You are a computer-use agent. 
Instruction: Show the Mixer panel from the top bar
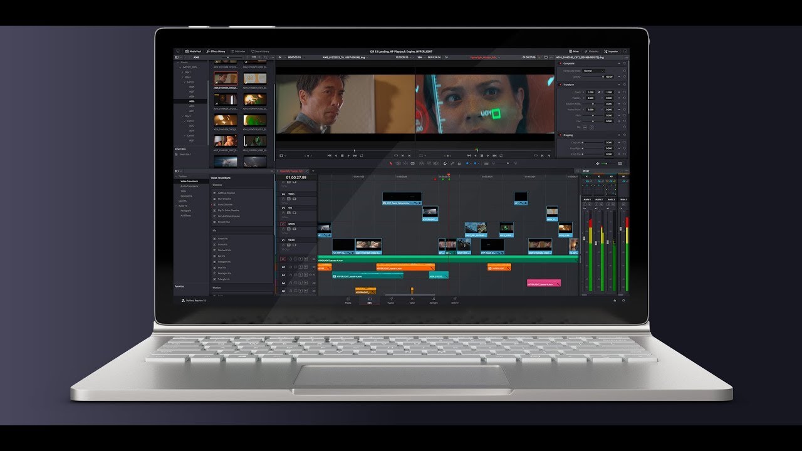coord(574,51)
